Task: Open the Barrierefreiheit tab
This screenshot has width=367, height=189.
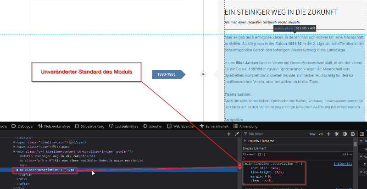Action: point(214,126)
